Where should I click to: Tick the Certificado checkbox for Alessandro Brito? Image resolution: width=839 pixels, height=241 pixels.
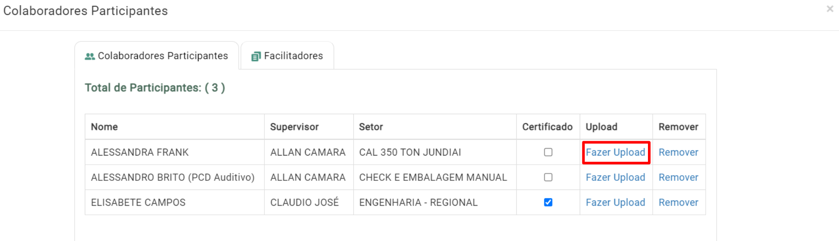548,177
